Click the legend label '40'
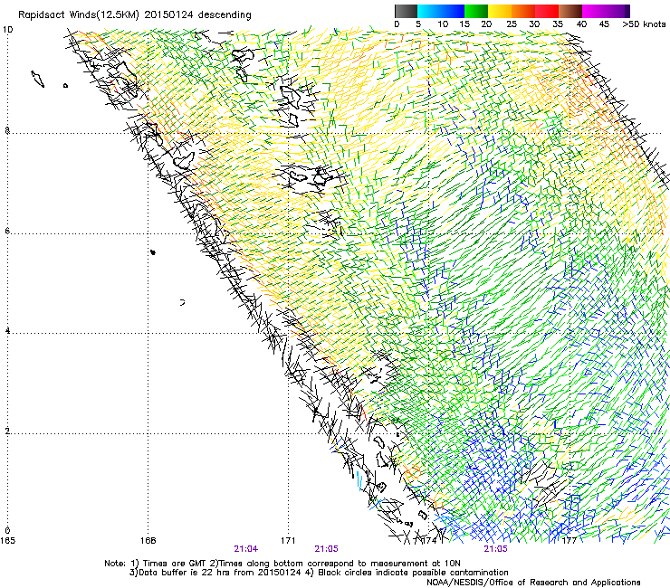The image size is (670, 588). (x=581, y=24)
